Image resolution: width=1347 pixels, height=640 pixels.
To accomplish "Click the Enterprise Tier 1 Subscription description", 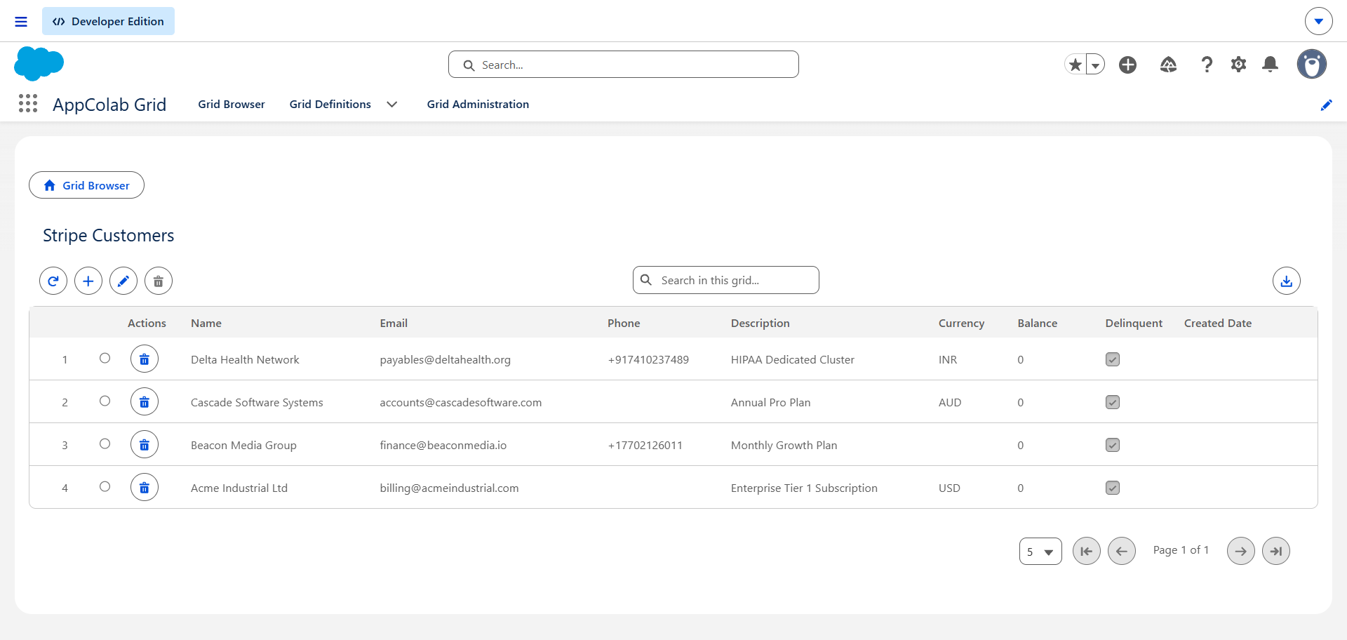I will [x=804, y=488].
